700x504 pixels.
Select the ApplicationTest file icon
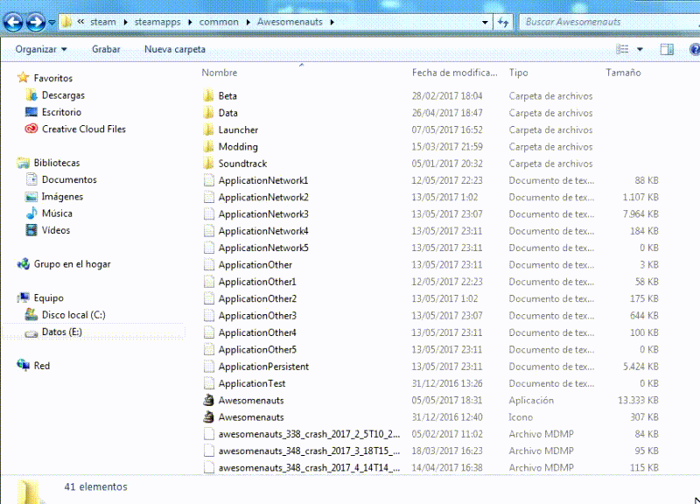208,383
